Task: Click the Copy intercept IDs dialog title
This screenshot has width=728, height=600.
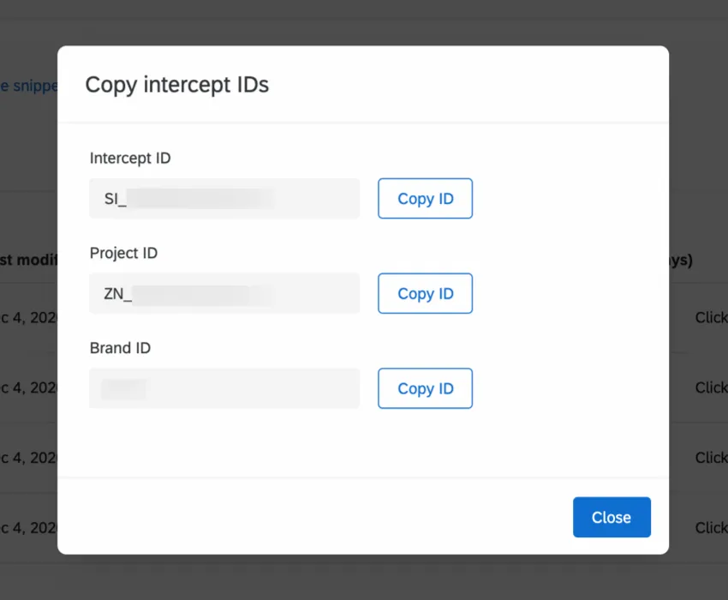Action: tap(176, 85)
